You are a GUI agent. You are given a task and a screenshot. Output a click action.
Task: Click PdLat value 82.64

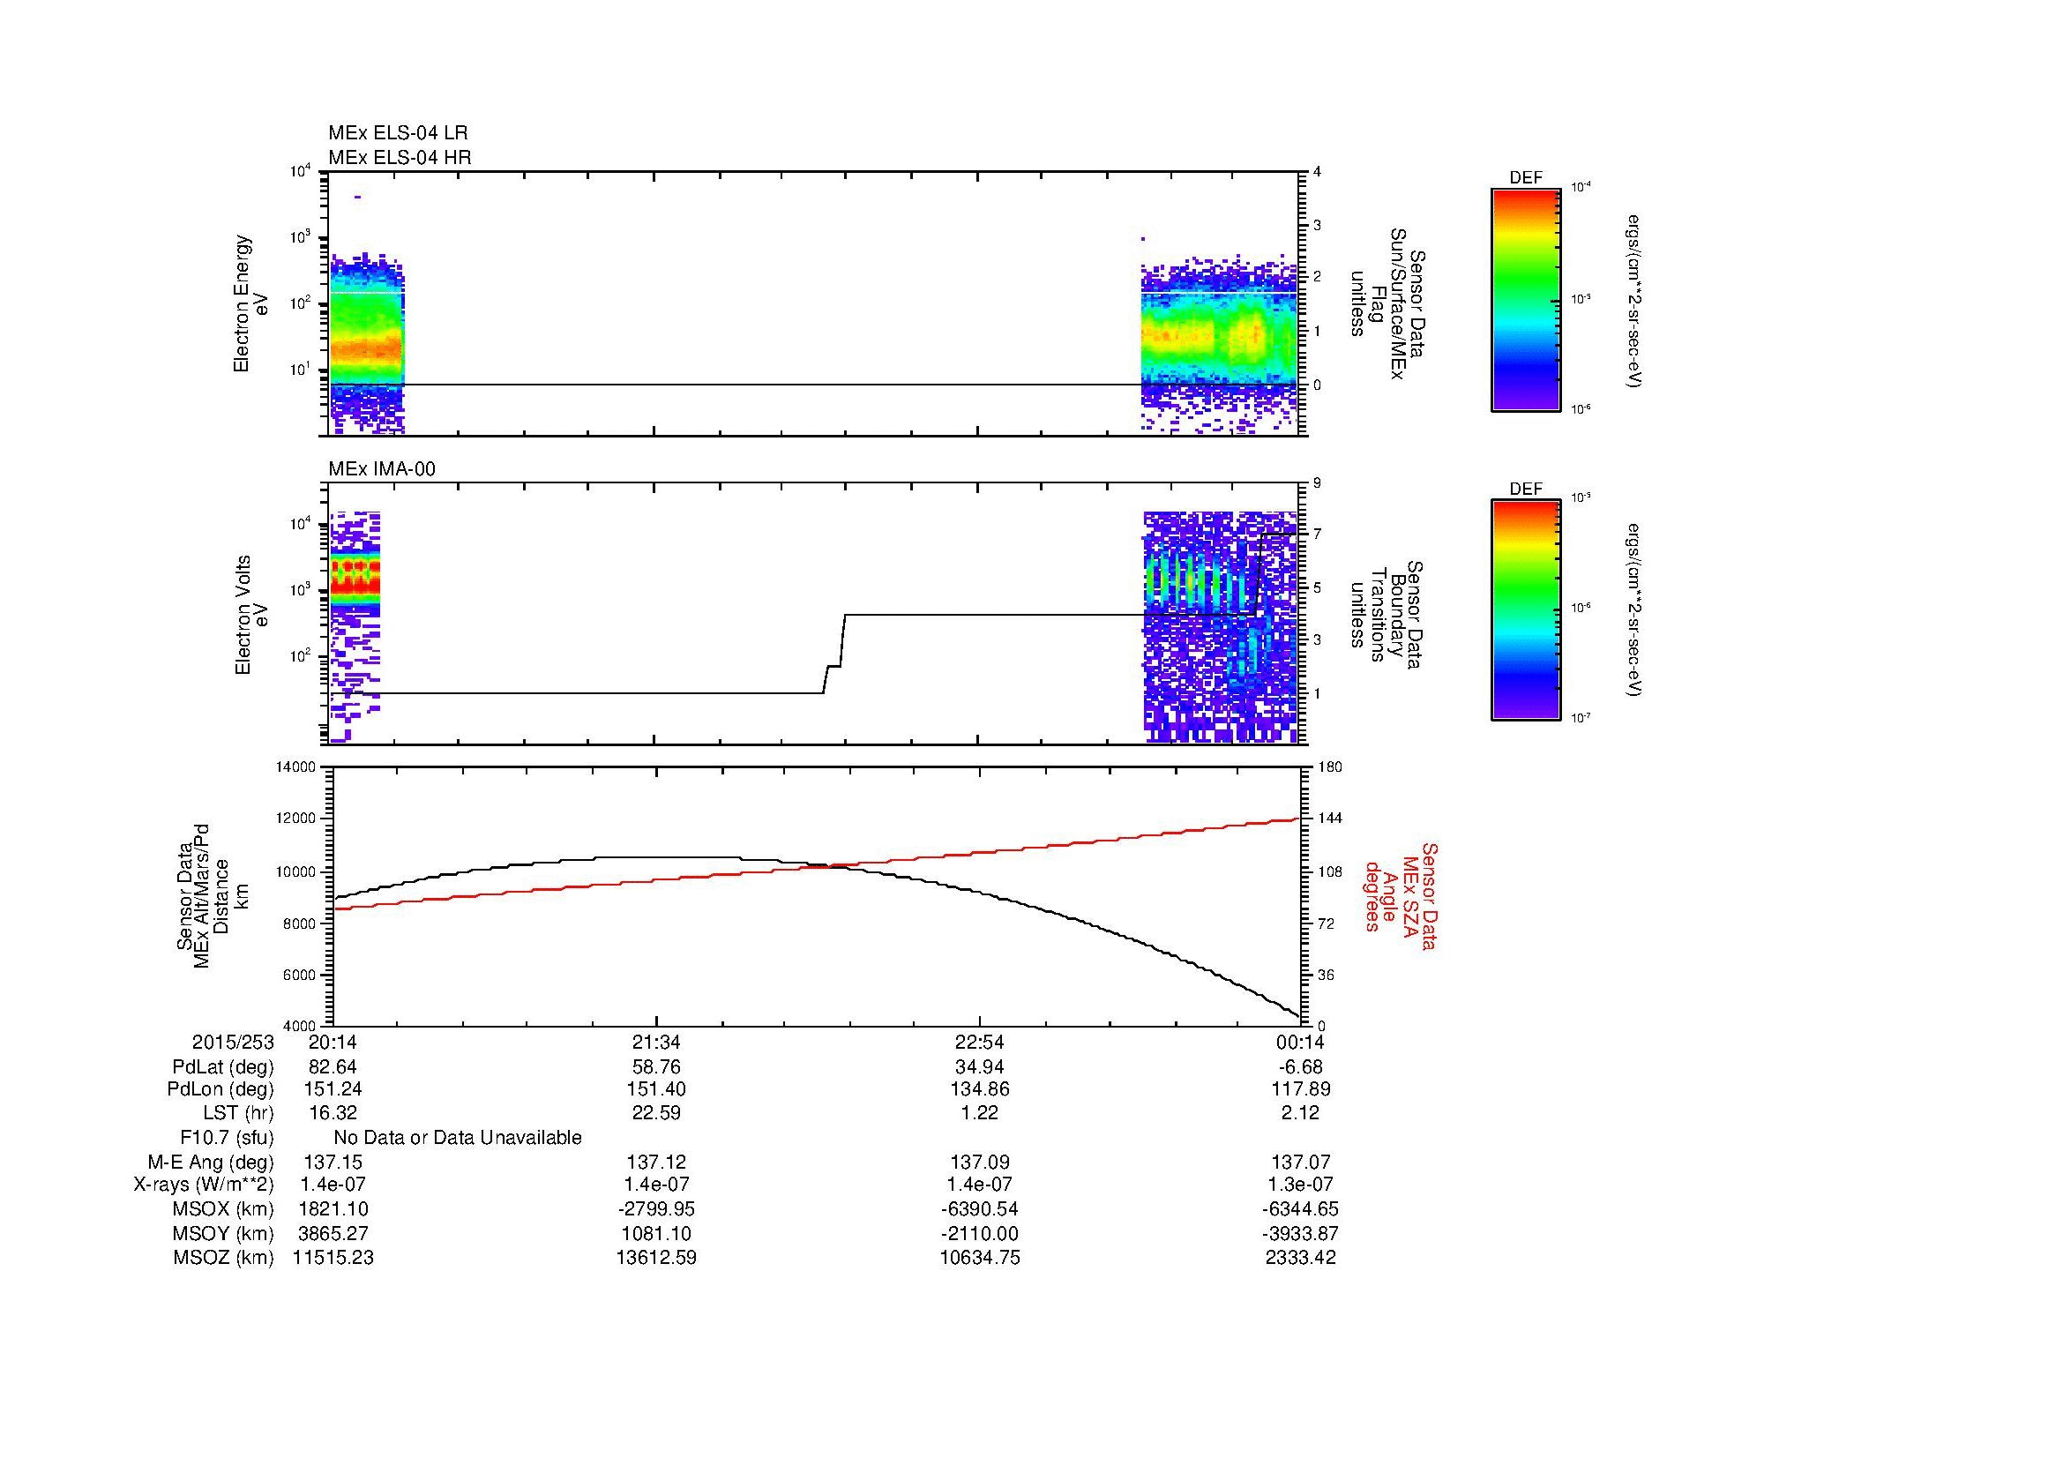pyautogui.click(x=333, y=1067)
